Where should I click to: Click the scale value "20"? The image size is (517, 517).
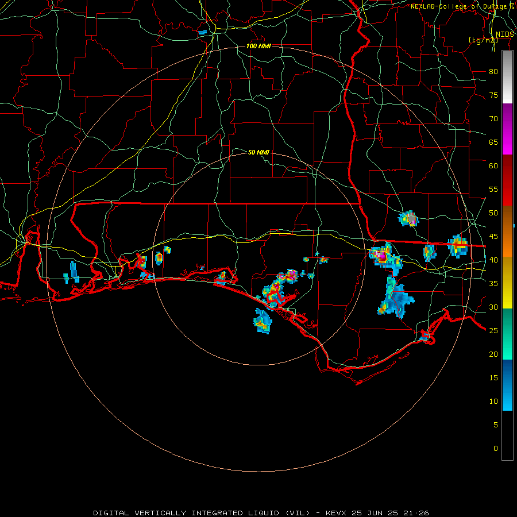(x=493, y=354)
